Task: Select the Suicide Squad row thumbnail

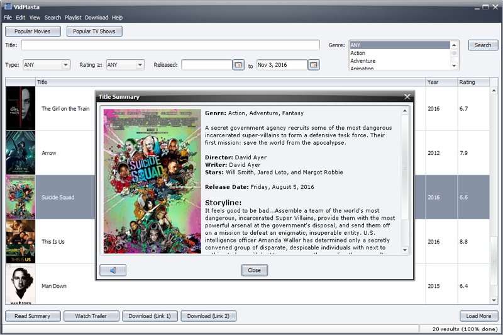Action: click(x=21, y=197)
